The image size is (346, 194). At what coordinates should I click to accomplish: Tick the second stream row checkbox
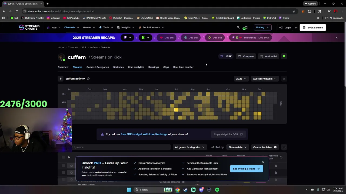click(64, 172)
